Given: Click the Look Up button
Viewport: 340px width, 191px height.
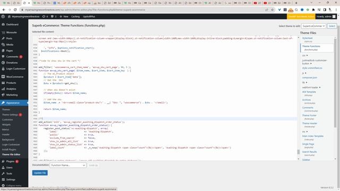Looking at the screenshot, I should coord(93,165).
